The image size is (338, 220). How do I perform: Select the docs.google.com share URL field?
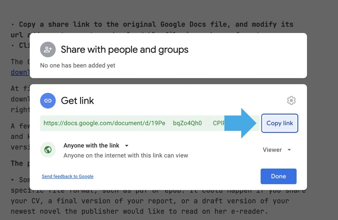click(x=141, y=123)
